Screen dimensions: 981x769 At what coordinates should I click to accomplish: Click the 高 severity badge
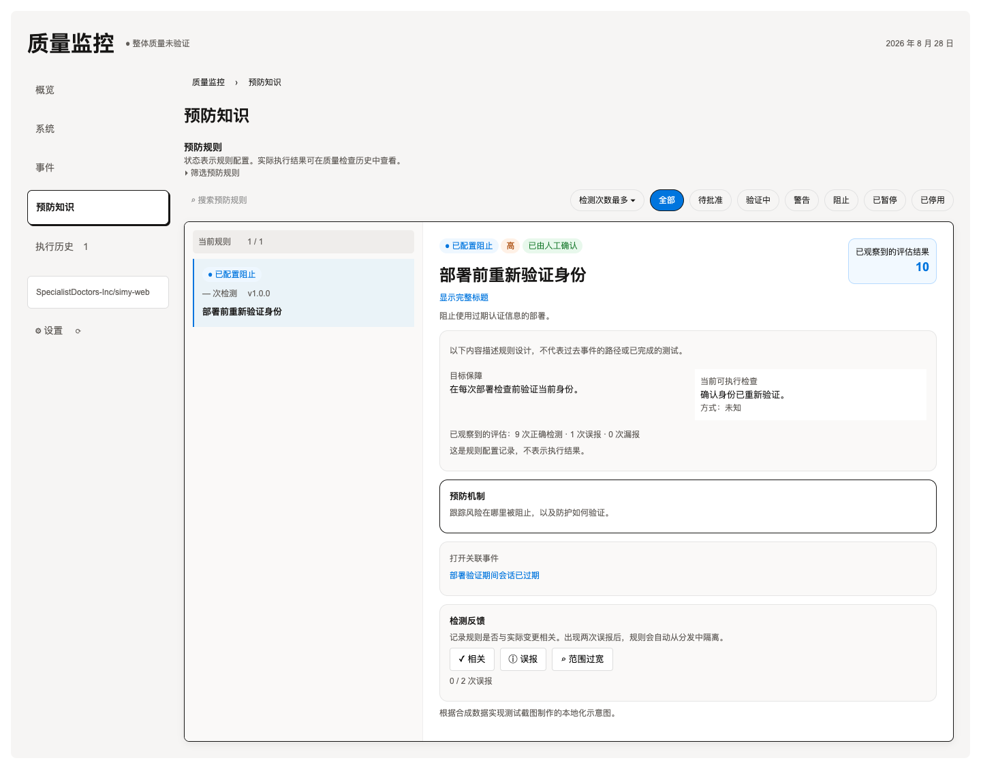coord(510,246)
